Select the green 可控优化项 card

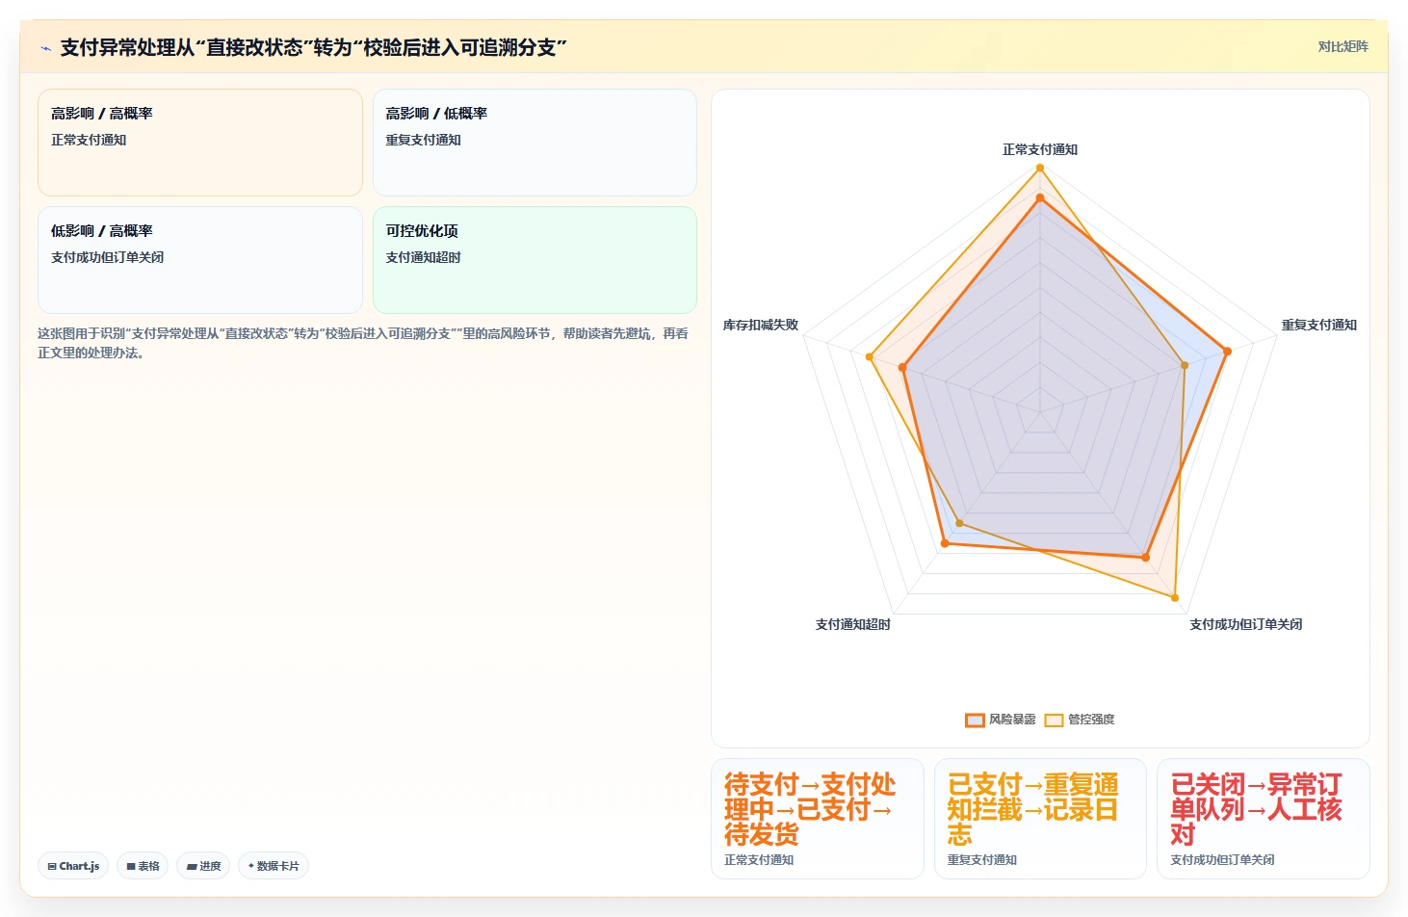point(535,260)
